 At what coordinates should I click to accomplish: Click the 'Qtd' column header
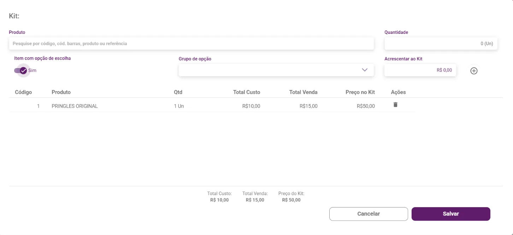pyautogui.click(x=178, y=92)
